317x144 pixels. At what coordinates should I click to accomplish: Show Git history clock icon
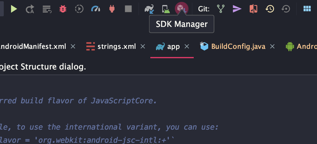click(x=270, y=9)
